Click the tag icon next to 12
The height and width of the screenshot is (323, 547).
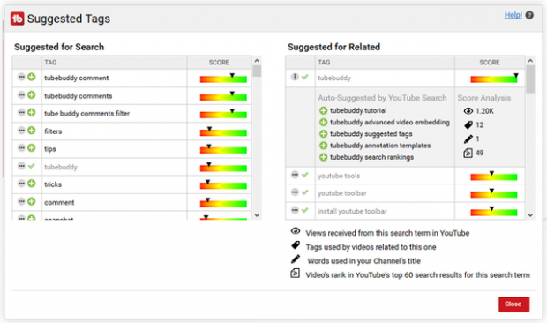point(468,124)
